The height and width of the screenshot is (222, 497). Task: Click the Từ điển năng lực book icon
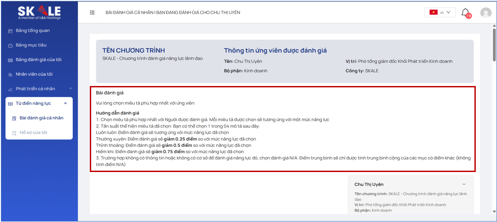(10, 104)
